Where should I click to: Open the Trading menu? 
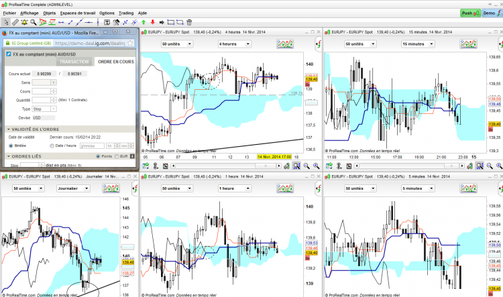click(126, 13)
